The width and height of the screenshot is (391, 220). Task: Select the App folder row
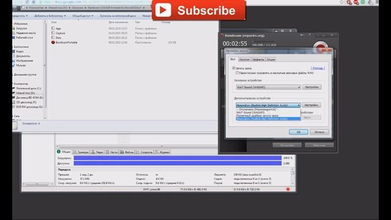[x=114, y=29]
